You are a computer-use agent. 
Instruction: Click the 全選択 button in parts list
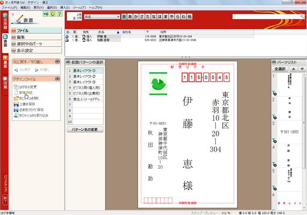pos(280,69)
